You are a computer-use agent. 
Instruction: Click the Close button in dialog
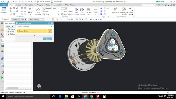[47, 39]
